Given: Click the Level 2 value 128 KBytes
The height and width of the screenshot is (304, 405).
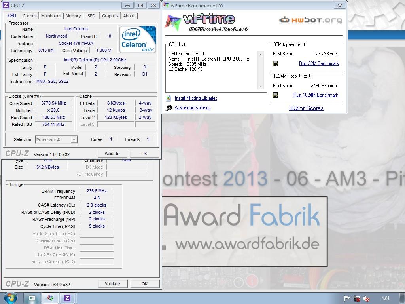Looking at the screenshot, I should pos(116,117).
